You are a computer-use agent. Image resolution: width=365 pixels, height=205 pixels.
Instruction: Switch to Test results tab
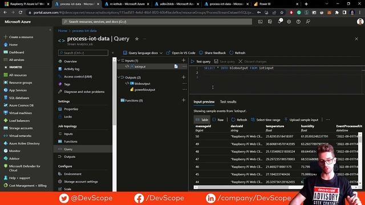[228, 101]
